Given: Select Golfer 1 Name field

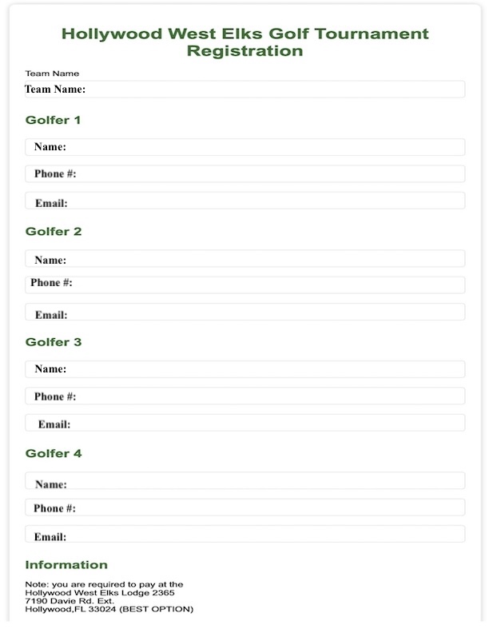Looking at the screenshot, I should [x=245, y=147].
